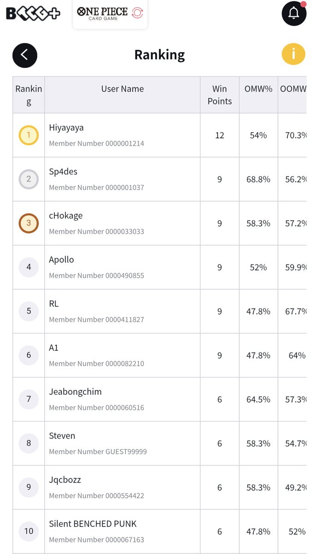Open player Hiyayaya's entry

[x=66, y=128]
